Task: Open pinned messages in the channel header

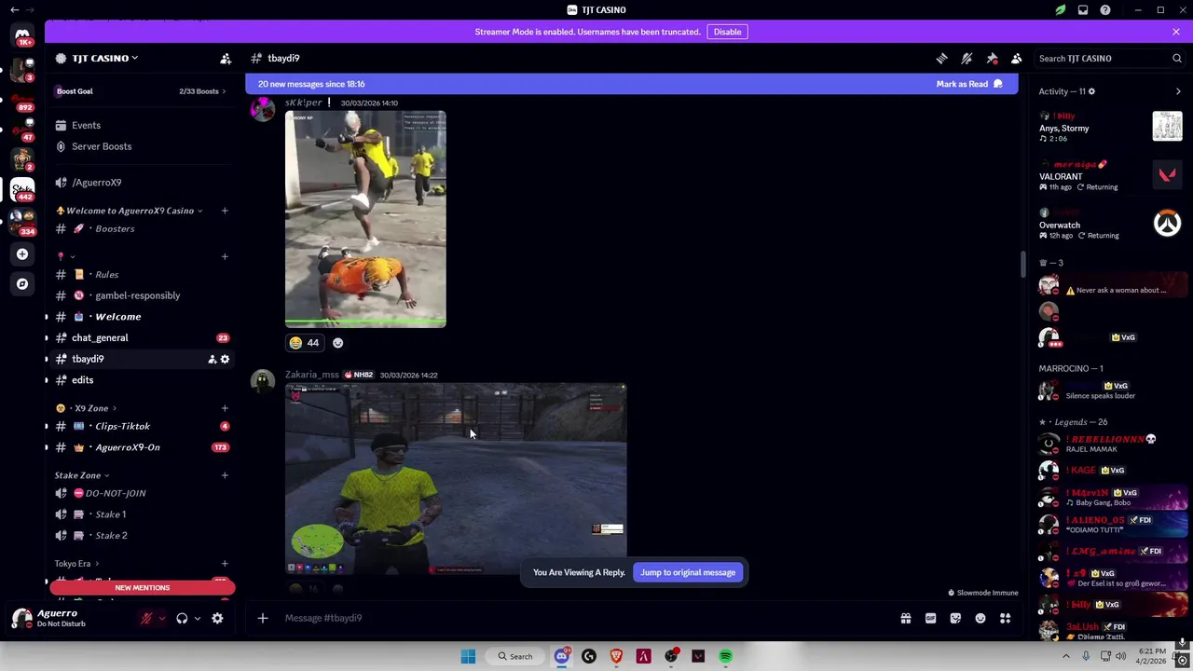Action: 992,58
